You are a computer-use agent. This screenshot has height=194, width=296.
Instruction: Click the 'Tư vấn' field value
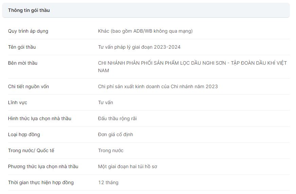pos(106,102)
